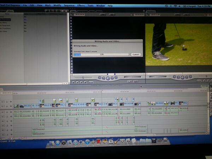Go to previous edit in Canvas transport

(175, 77)
